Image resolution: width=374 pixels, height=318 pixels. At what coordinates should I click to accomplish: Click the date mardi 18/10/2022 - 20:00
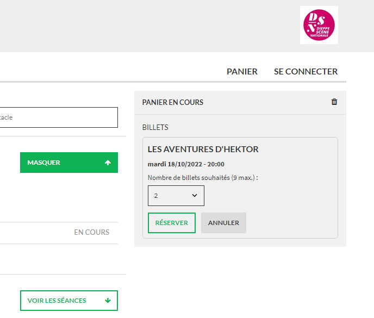(186, 164)
